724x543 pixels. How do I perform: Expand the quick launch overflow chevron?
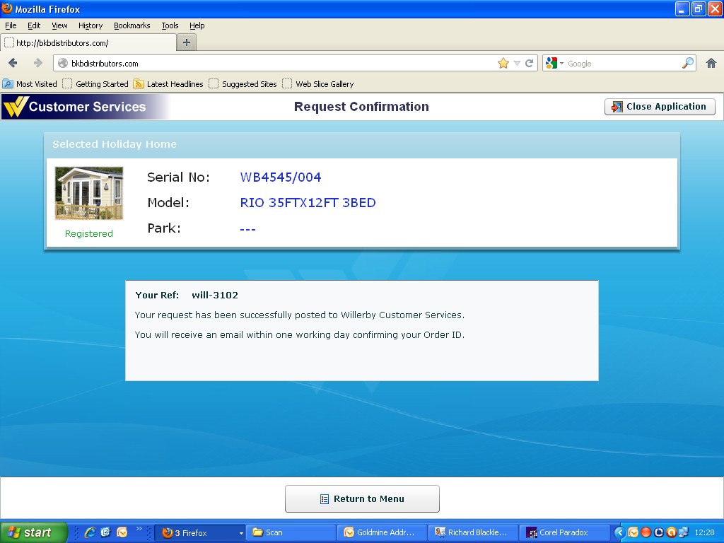(139, 529)
